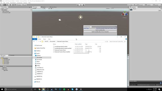Viewport: 162px width, 91px height.
Task: Open Quick access in Explorer sidebar
Action: pyautogui.click(x=39, y=45)
